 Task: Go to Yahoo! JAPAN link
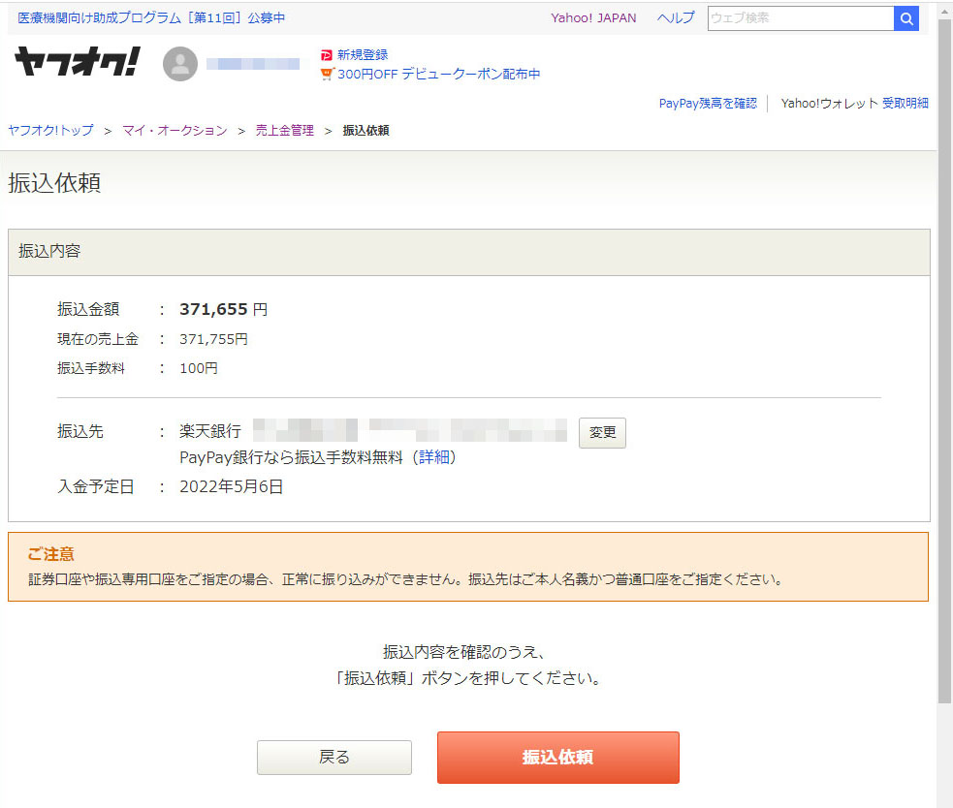click(x=593, y=18)
